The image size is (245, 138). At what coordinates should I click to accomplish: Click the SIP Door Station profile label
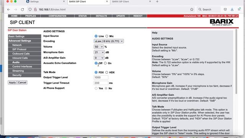click(17, 30)
